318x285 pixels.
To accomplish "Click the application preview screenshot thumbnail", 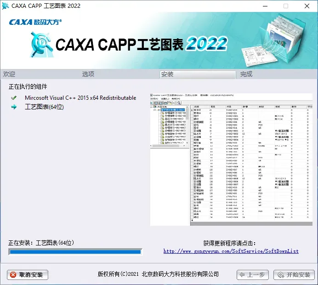I will [x=231, y=160].
